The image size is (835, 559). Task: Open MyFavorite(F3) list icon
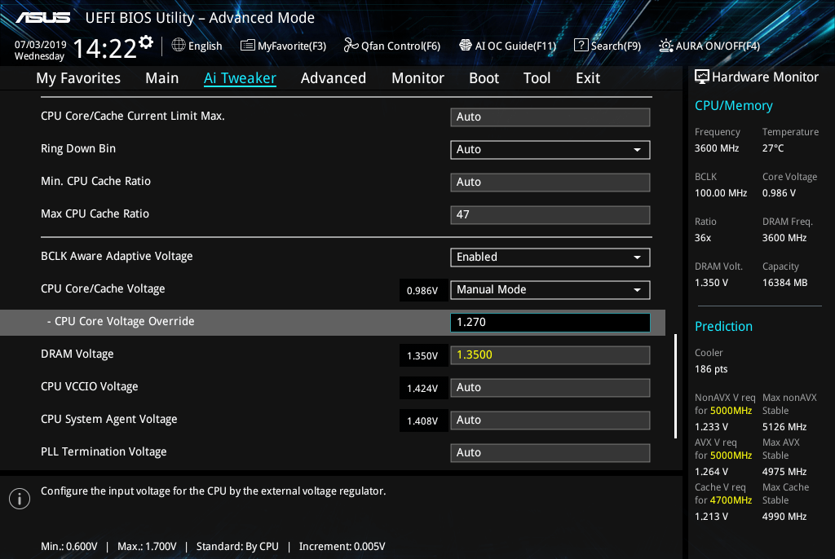coord(248,46)
